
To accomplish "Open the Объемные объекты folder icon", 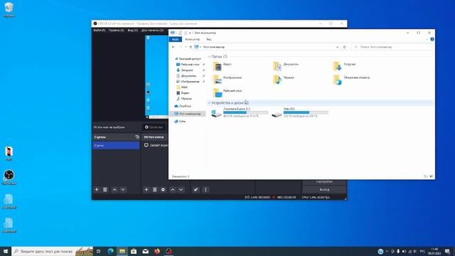I will tap(337, 80).
